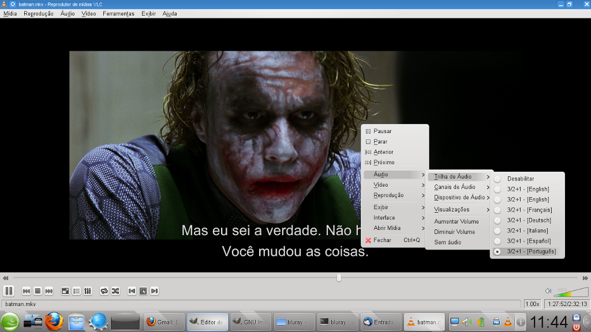Click the slower rewind arrows left of seek bar
Image resolution: width=591 pixels, height=332 pixels.
point(5,278)
